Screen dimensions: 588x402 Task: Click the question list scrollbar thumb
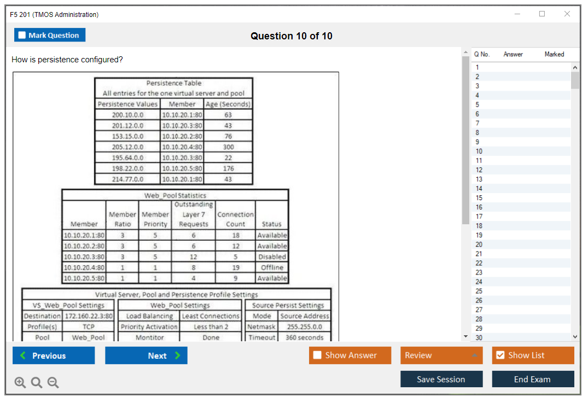pos(575,80)
